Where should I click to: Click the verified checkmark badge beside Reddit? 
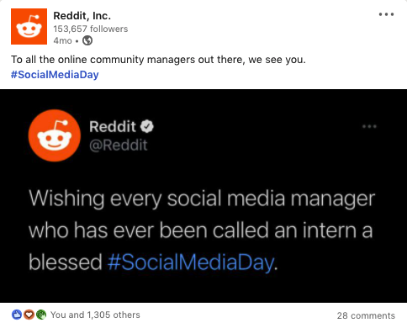click(147, 126)
